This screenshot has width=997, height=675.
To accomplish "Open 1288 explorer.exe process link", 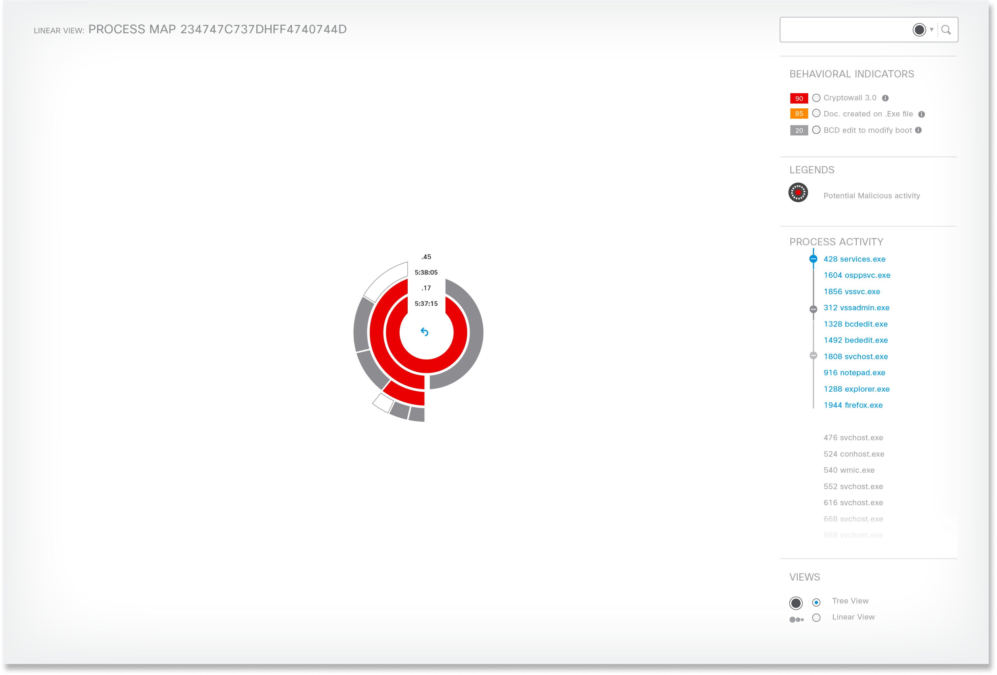I will point(856,389).
